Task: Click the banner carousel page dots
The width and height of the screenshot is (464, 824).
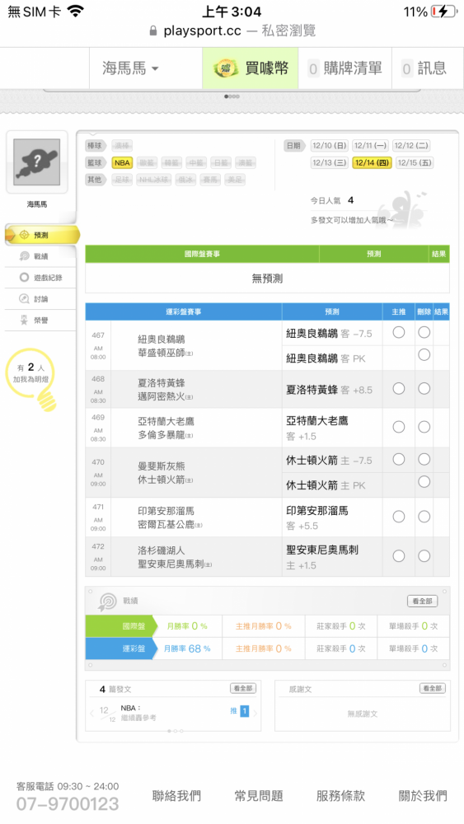Action: coord(232,96)
